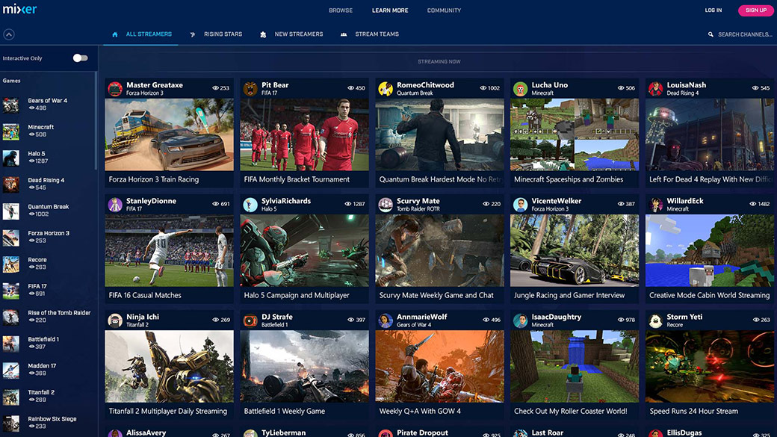
Task: Click Lucha Uno's creeper avatar
Action: click(x=521, y=89)
